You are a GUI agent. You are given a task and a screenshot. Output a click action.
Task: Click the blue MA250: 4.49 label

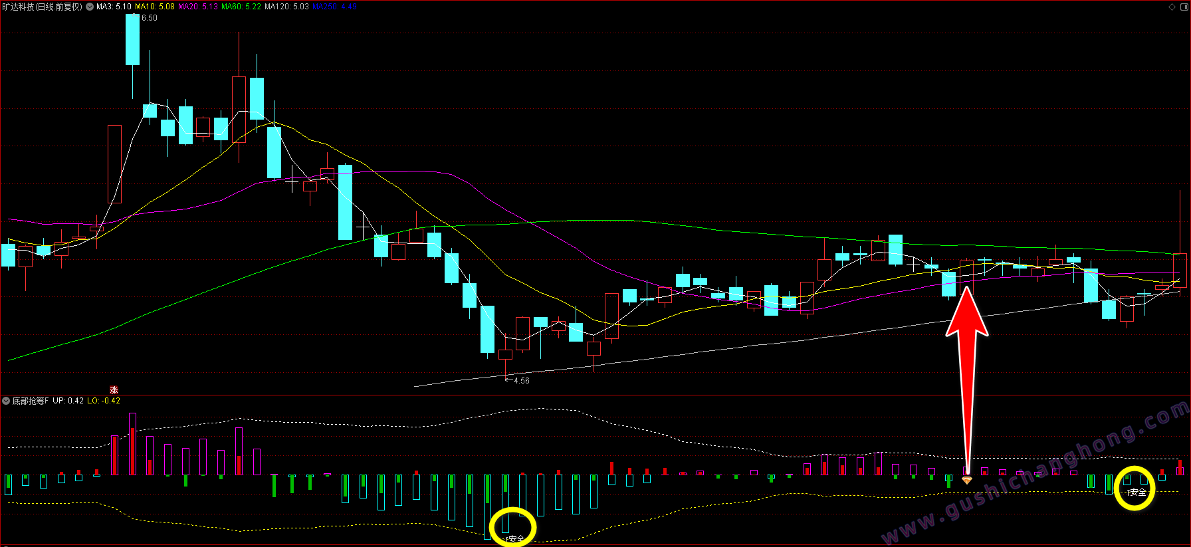click(334, 7)
